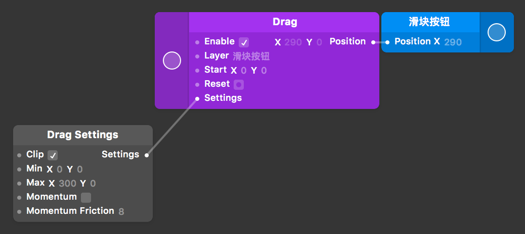Click the Min Y value field
This screenshot has width=525, height=234.
79,169
